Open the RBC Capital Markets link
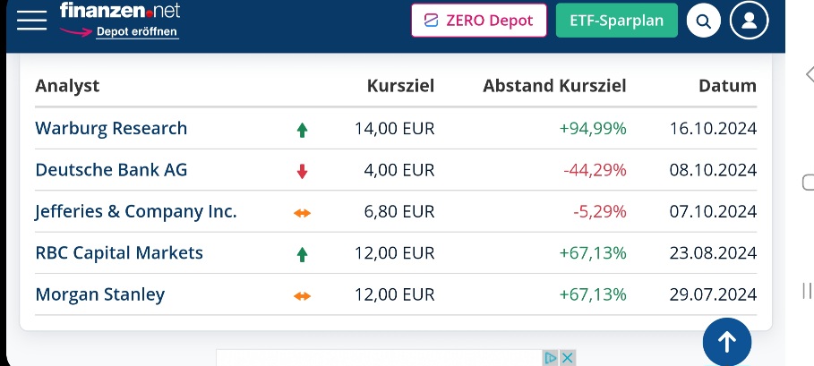Image resolution: width=814 pixels, height=366 pixels. [x=118, y=253]
